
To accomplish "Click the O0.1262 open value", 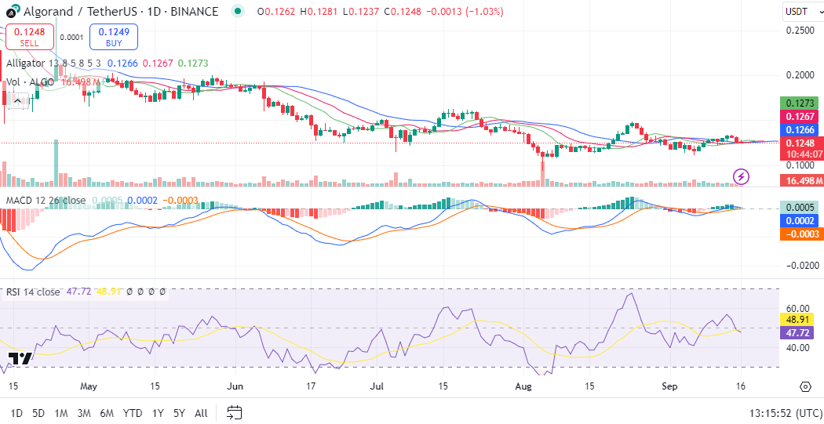I will 276,11.
